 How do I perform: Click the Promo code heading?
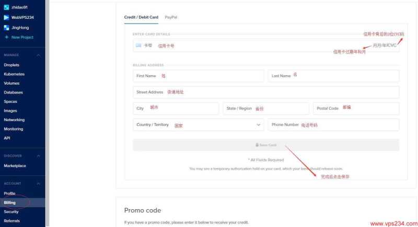tap(143, 210)
